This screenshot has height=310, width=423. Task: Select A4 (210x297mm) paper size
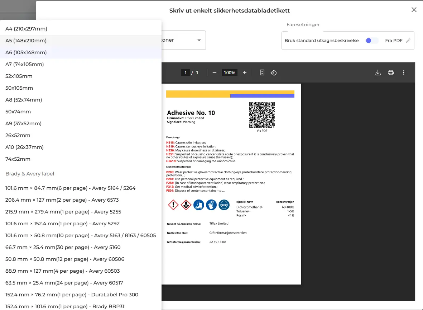(27, 29)
